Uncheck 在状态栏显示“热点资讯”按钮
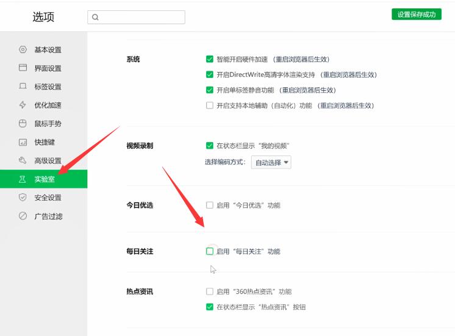This screenshot has height=336, width=455. (210, 307)
